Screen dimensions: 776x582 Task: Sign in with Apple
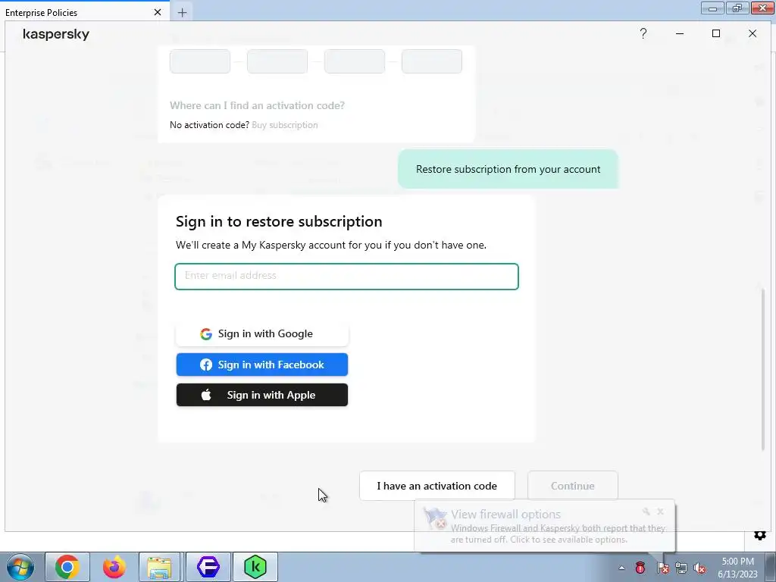(x=262, y=395)
